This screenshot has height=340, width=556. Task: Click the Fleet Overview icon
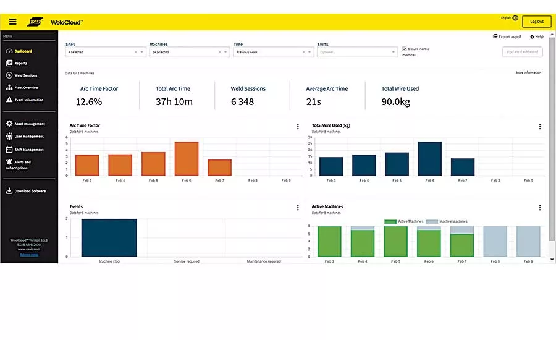tap(9, 87)
